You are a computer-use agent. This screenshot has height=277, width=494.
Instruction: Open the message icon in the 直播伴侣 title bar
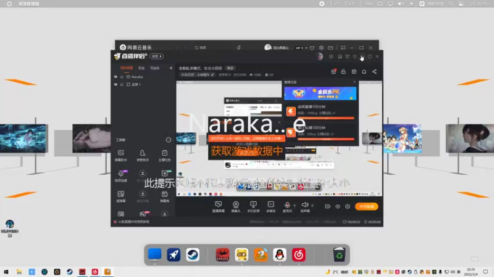[331, 57]
